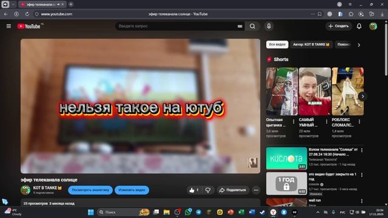Like the video with thumbs up
Screen dimensions: 388x218
tap(194, 190)
